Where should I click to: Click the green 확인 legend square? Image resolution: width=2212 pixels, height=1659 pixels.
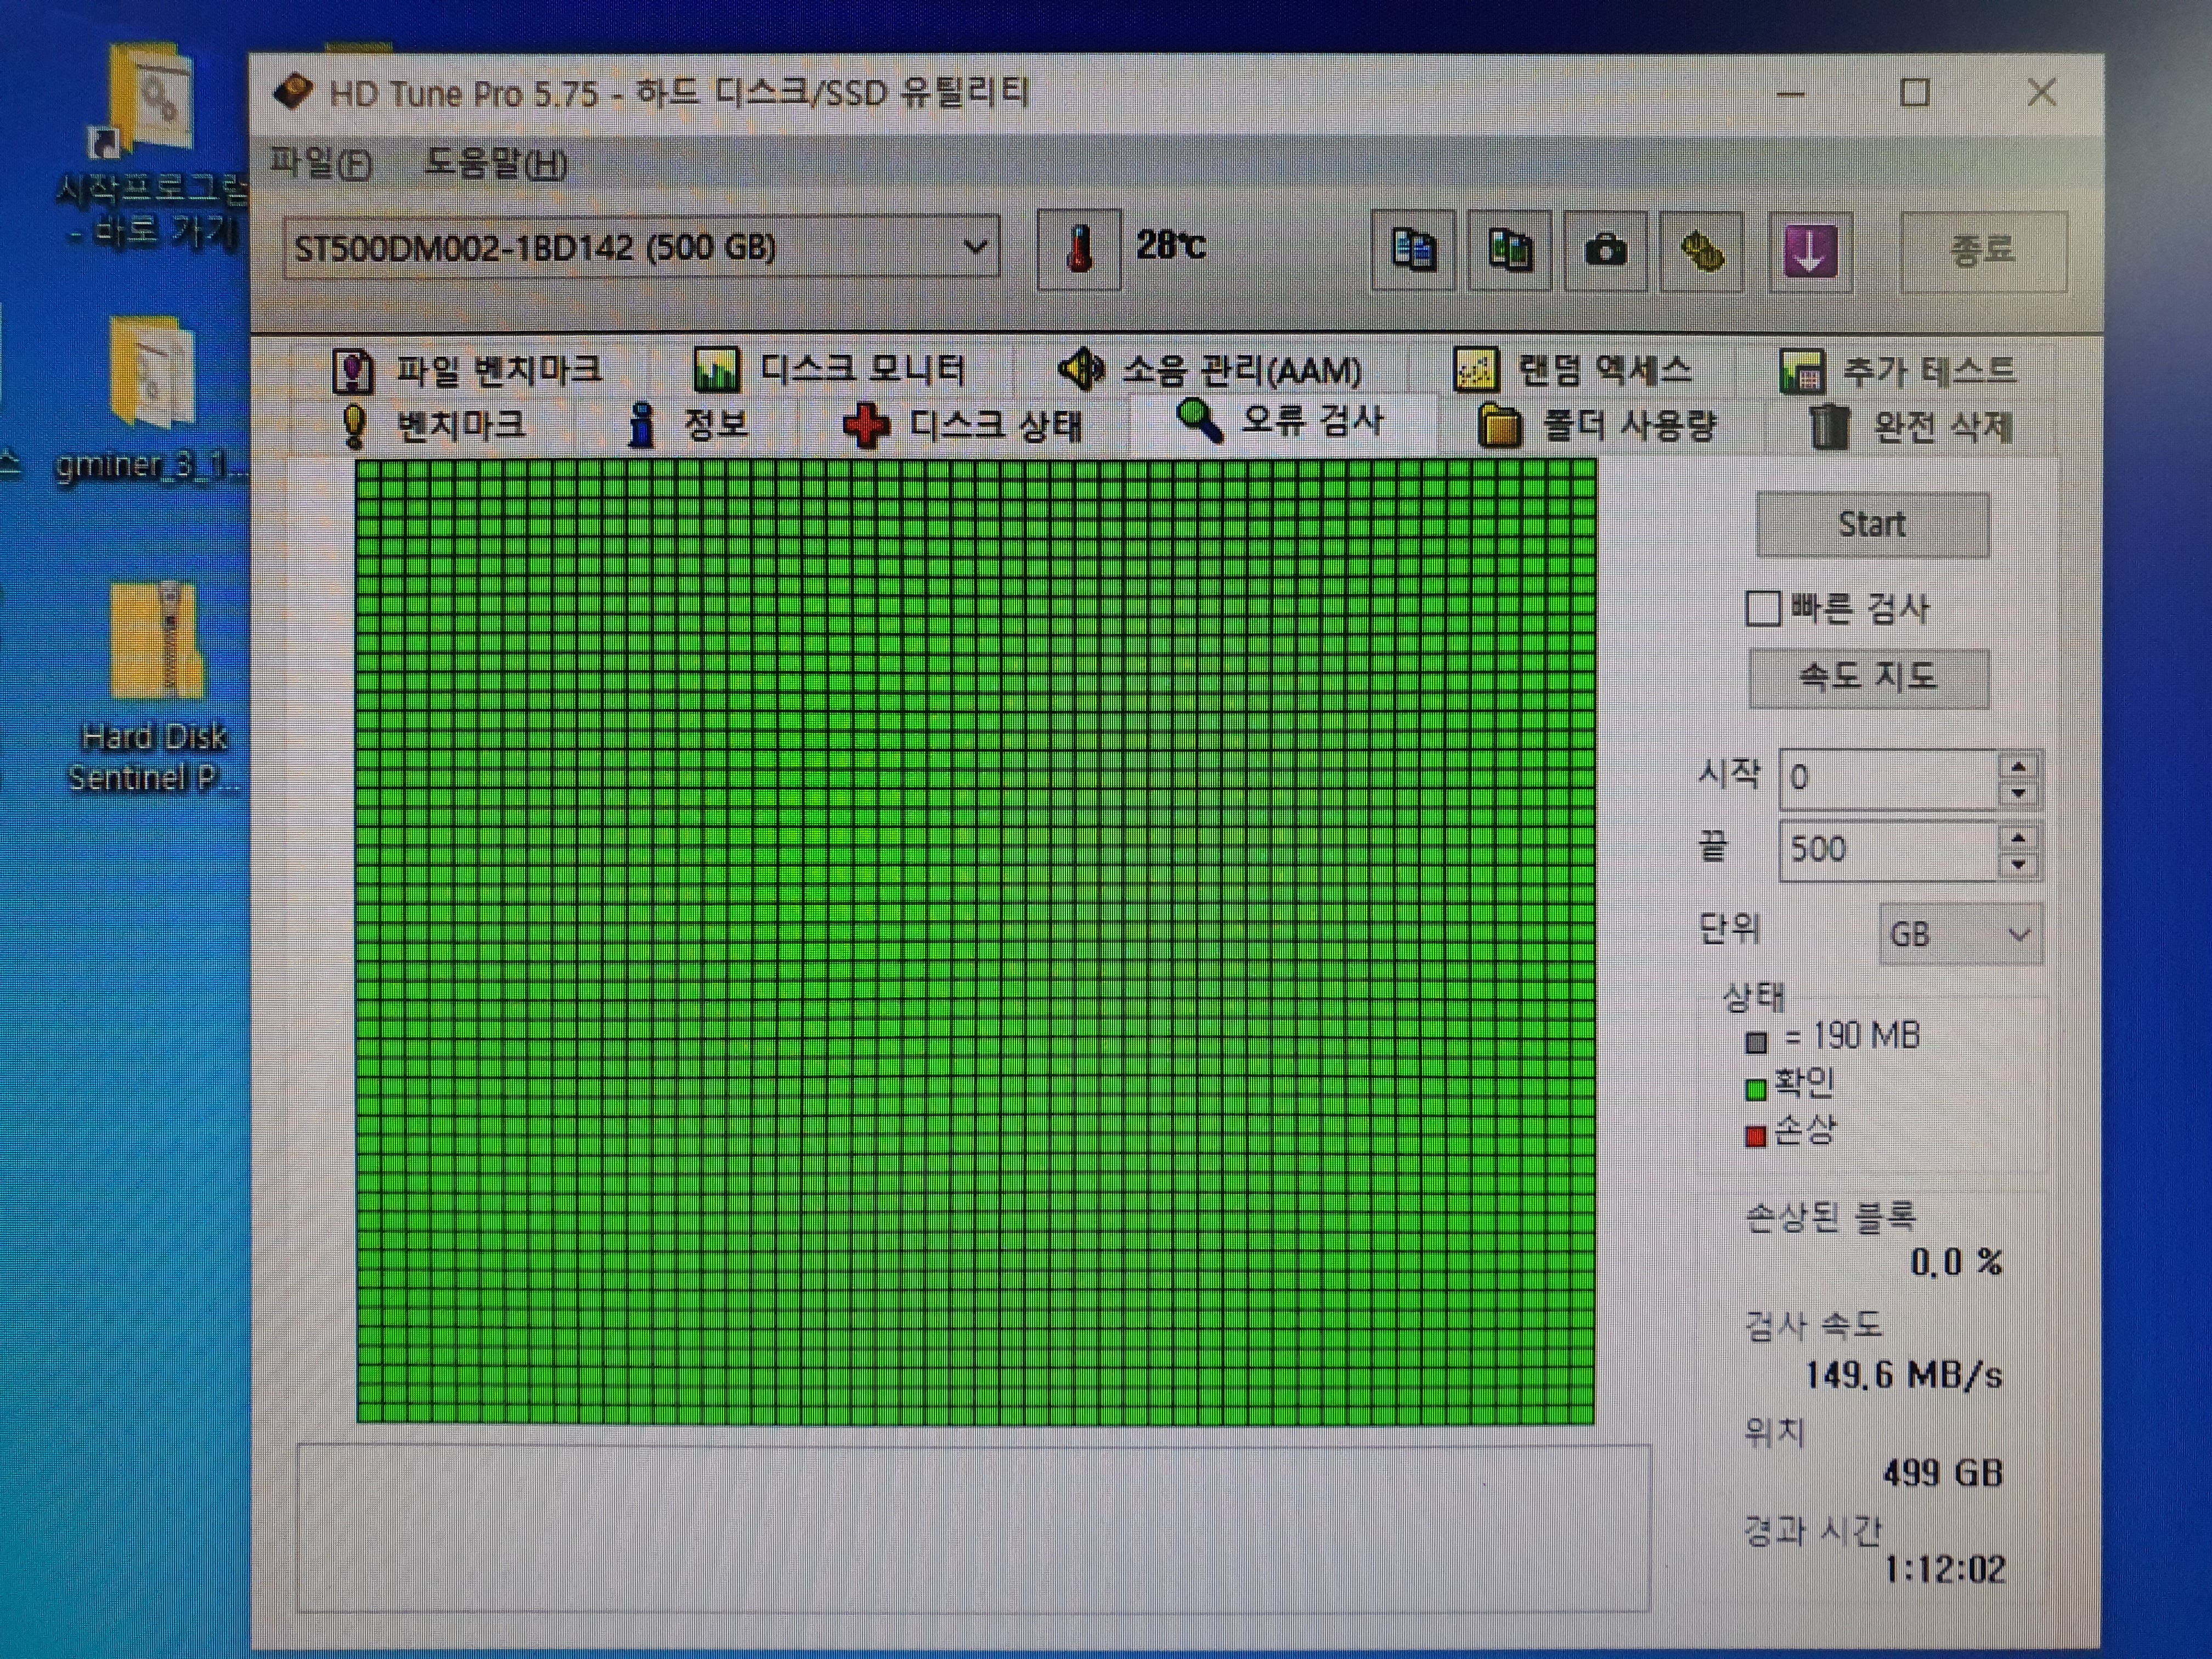[x=1756, y=1089]
